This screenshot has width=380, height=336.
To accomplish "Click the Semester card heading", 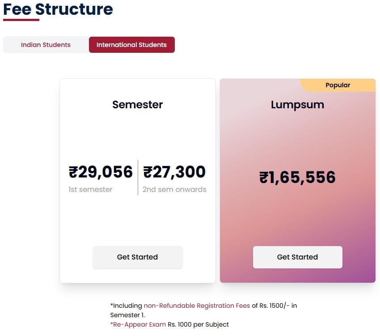I will click(137, 105).
